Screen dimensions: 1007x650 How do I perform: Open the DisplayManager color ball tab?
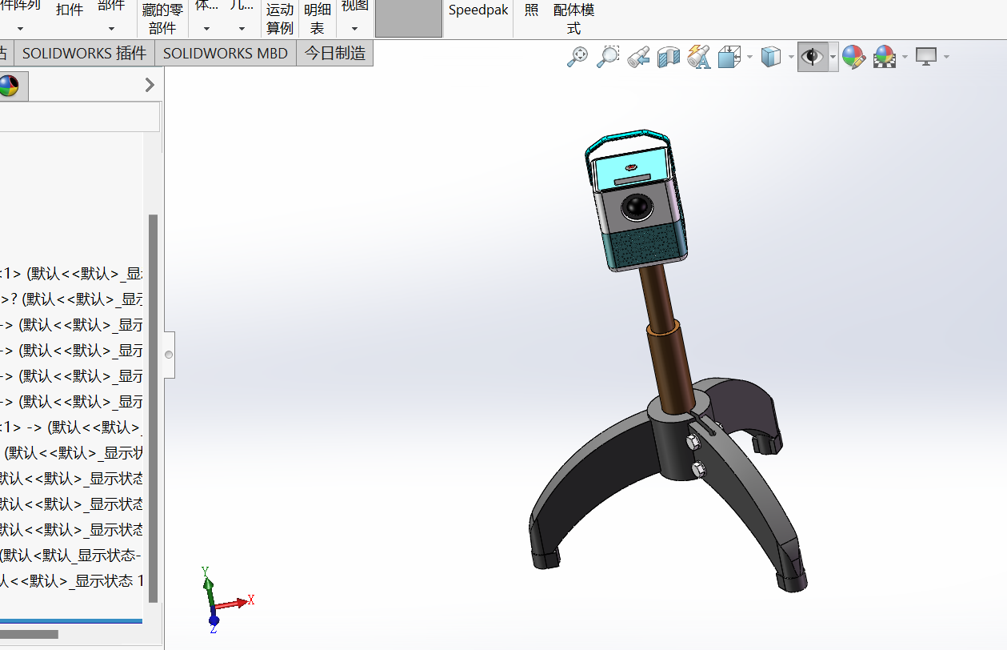(x=9, y=86)
